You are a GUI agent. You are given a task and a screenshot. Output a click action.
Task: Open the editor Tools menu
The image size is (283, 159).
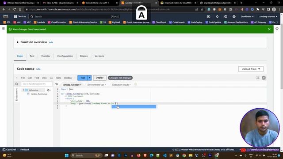pyautogui.click(x=58, y=78)
